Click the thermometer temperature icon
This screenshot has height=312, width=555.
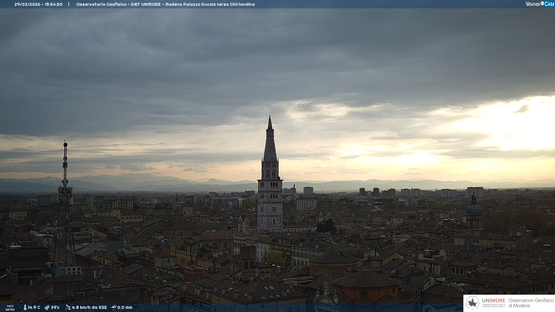click(25, 307)
